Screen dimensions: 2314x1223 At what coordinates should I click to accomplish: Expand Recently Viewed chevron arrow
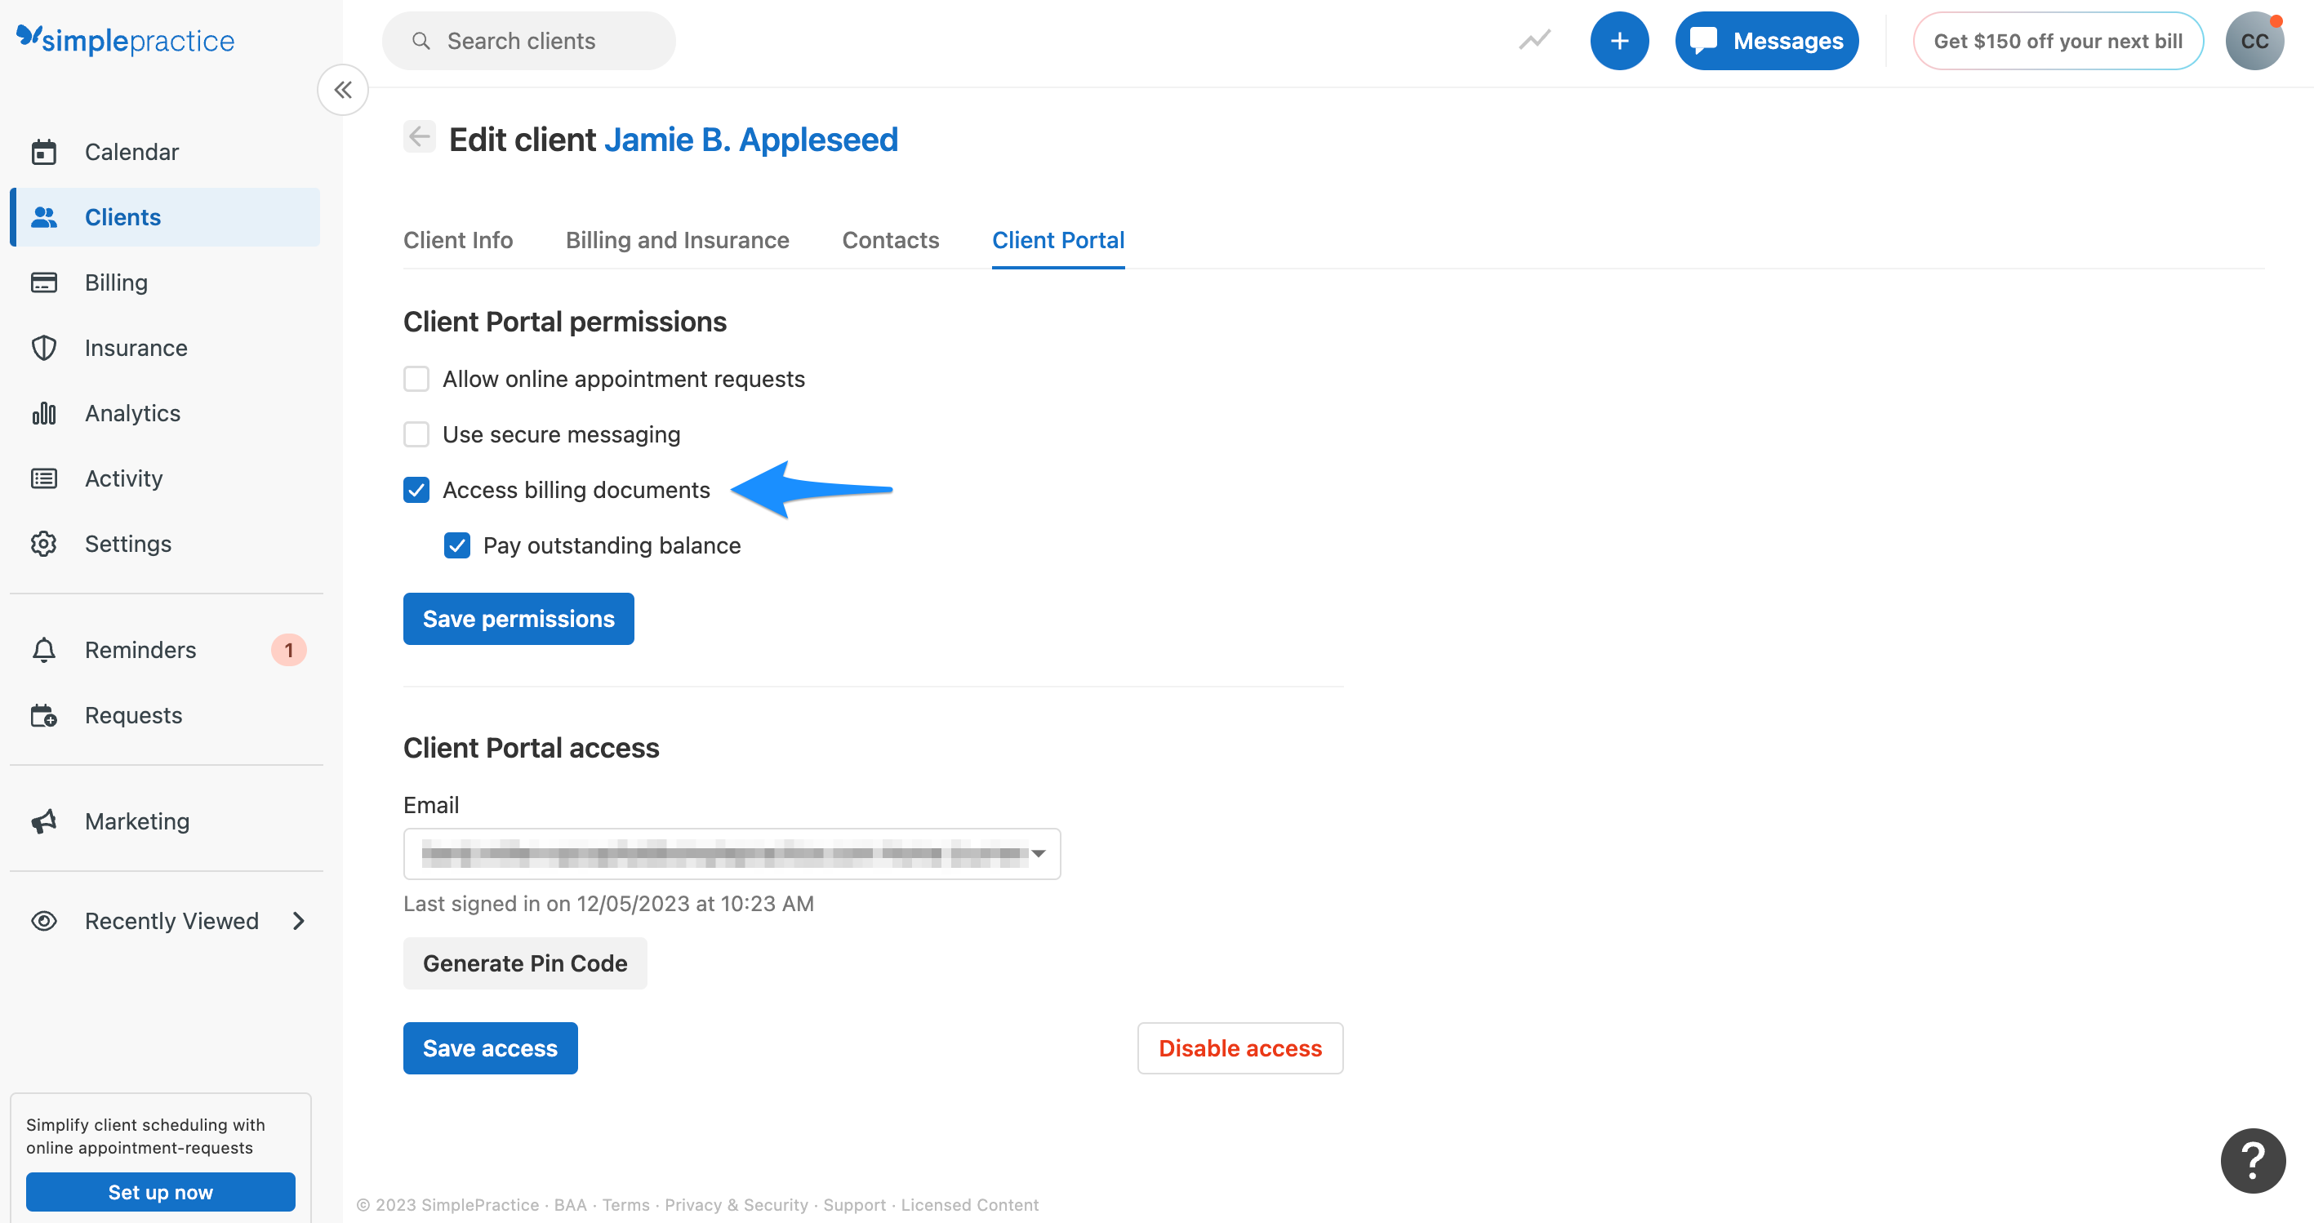click(299, 921)
